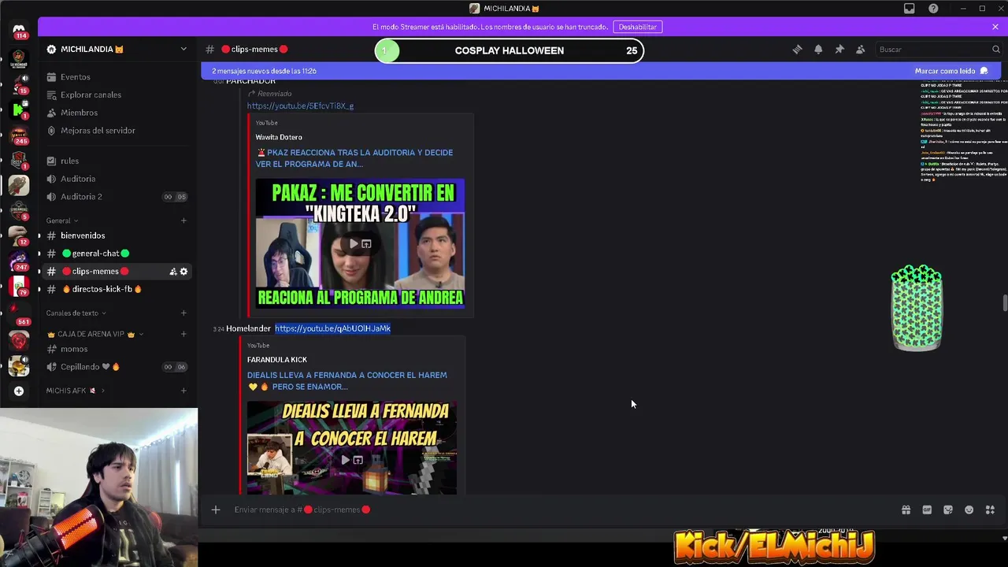This screenshot has width=1008, height=567.
Task: Click plus icon beside MICHIS AFK category
Action: click(183, 391)
